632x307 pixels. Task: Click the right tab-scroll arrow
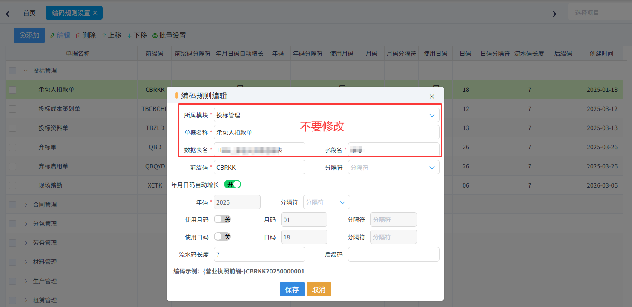point(554,14)
